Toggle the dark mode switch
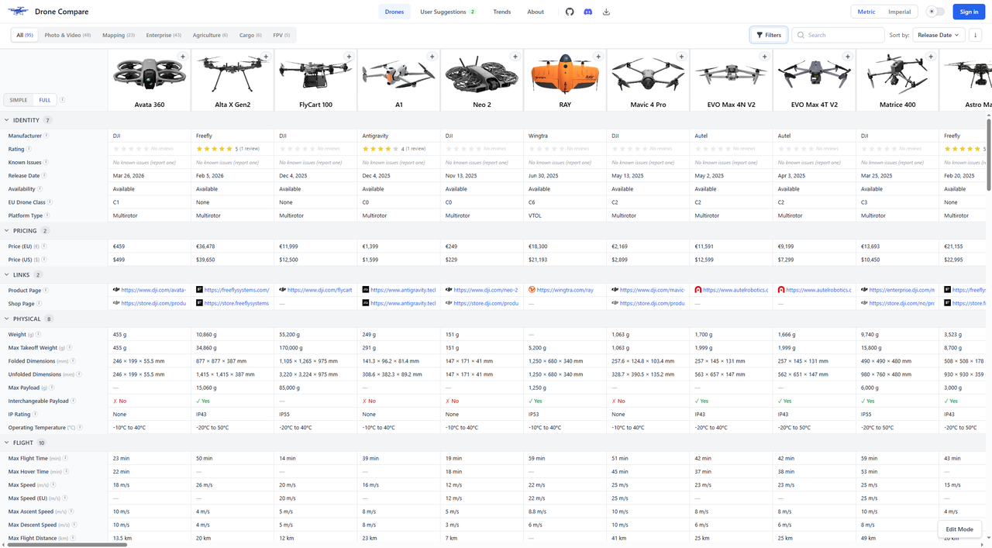Viewport: 992px width, 548px height. 935,12
